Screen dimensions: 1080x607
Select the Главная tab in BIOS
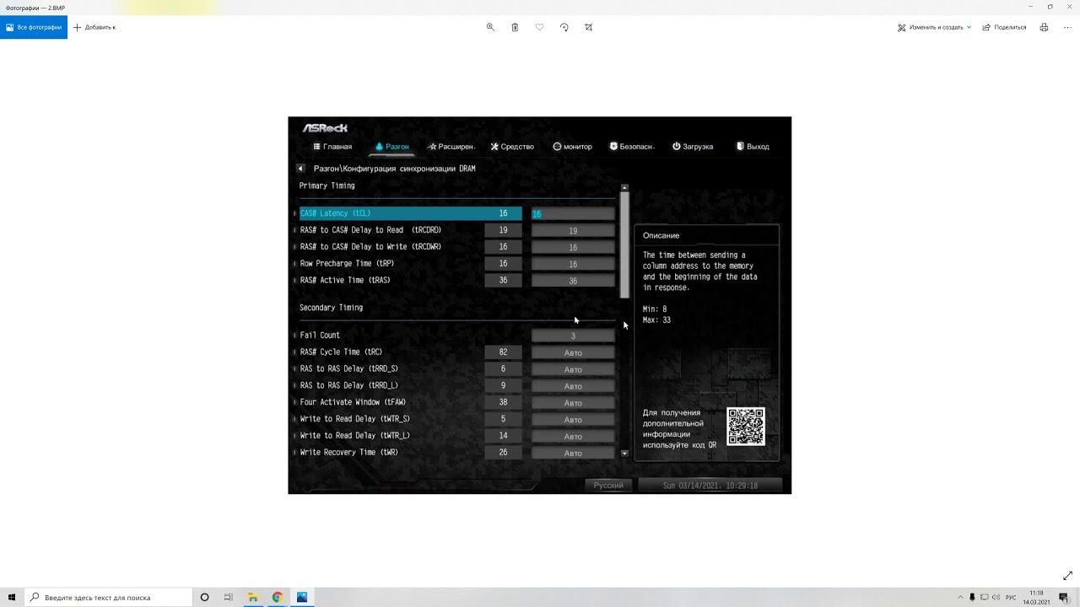coord(332,147)
